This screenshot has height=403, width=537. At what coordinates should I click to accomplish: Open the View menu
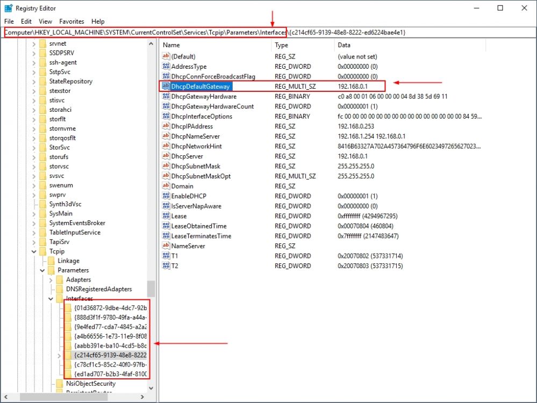45,21
